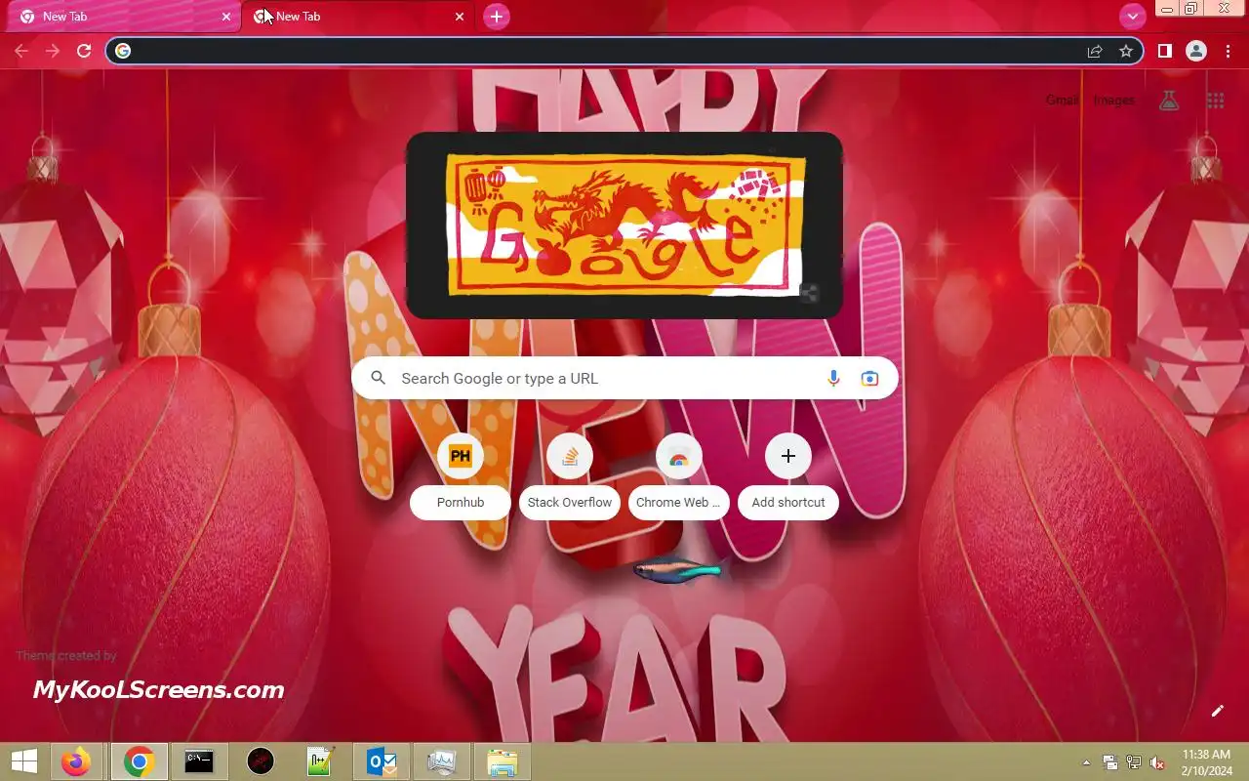Screen dimensions: 1249x781
Task: Switch to the second New Tab
Action: click(357, 17)
